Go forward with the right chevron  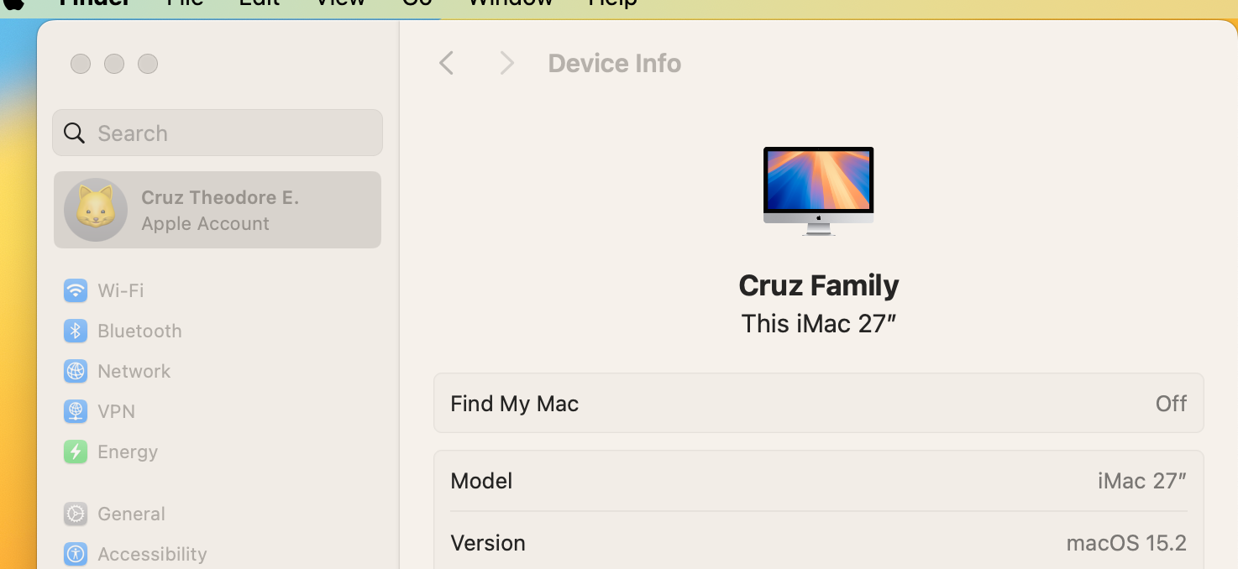click(x=506, y=63)
